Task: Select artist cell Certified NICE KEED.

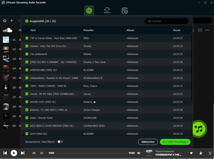Action: click(94, 126)
